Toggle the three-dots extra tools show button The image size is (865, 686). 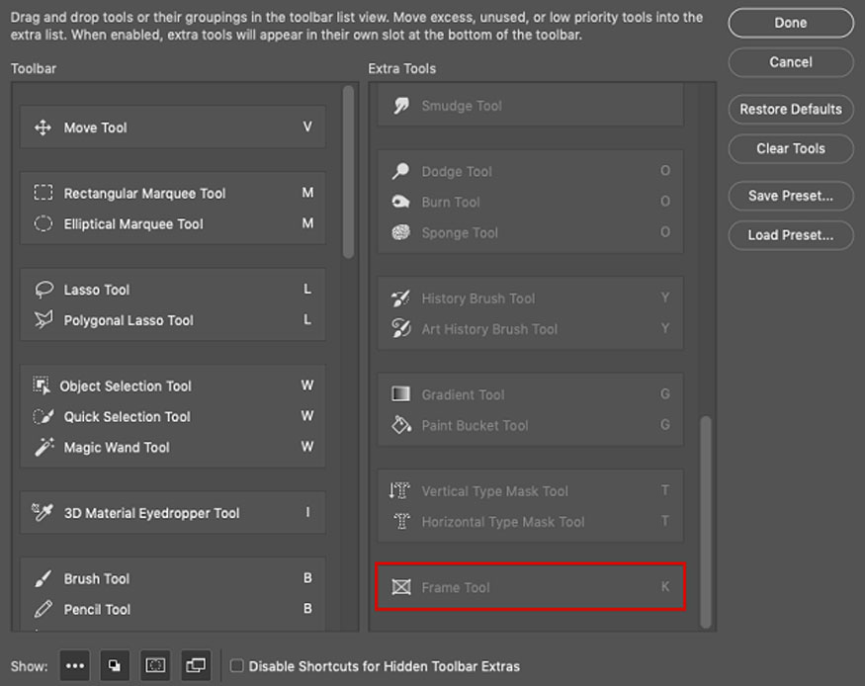[x=75, y=666]
